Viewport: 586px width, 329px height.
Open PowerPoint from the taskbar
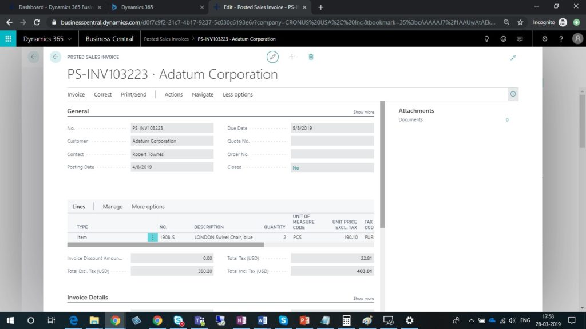pyautogui.click(x=304, y=320)
